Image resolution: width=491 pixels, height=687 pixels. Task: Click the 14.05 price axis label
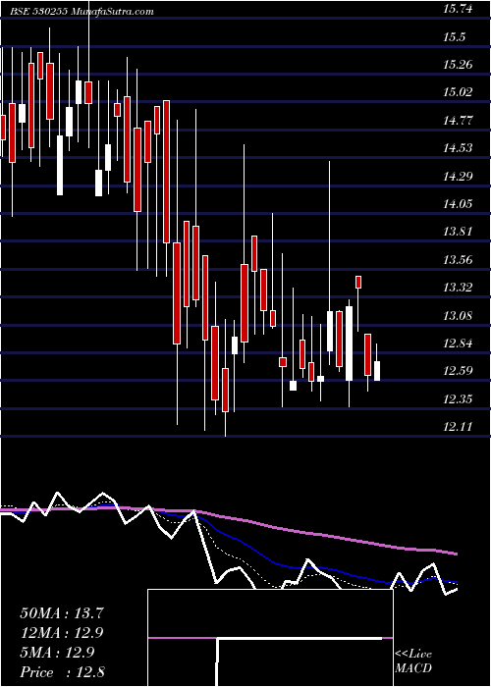[459, 204]
